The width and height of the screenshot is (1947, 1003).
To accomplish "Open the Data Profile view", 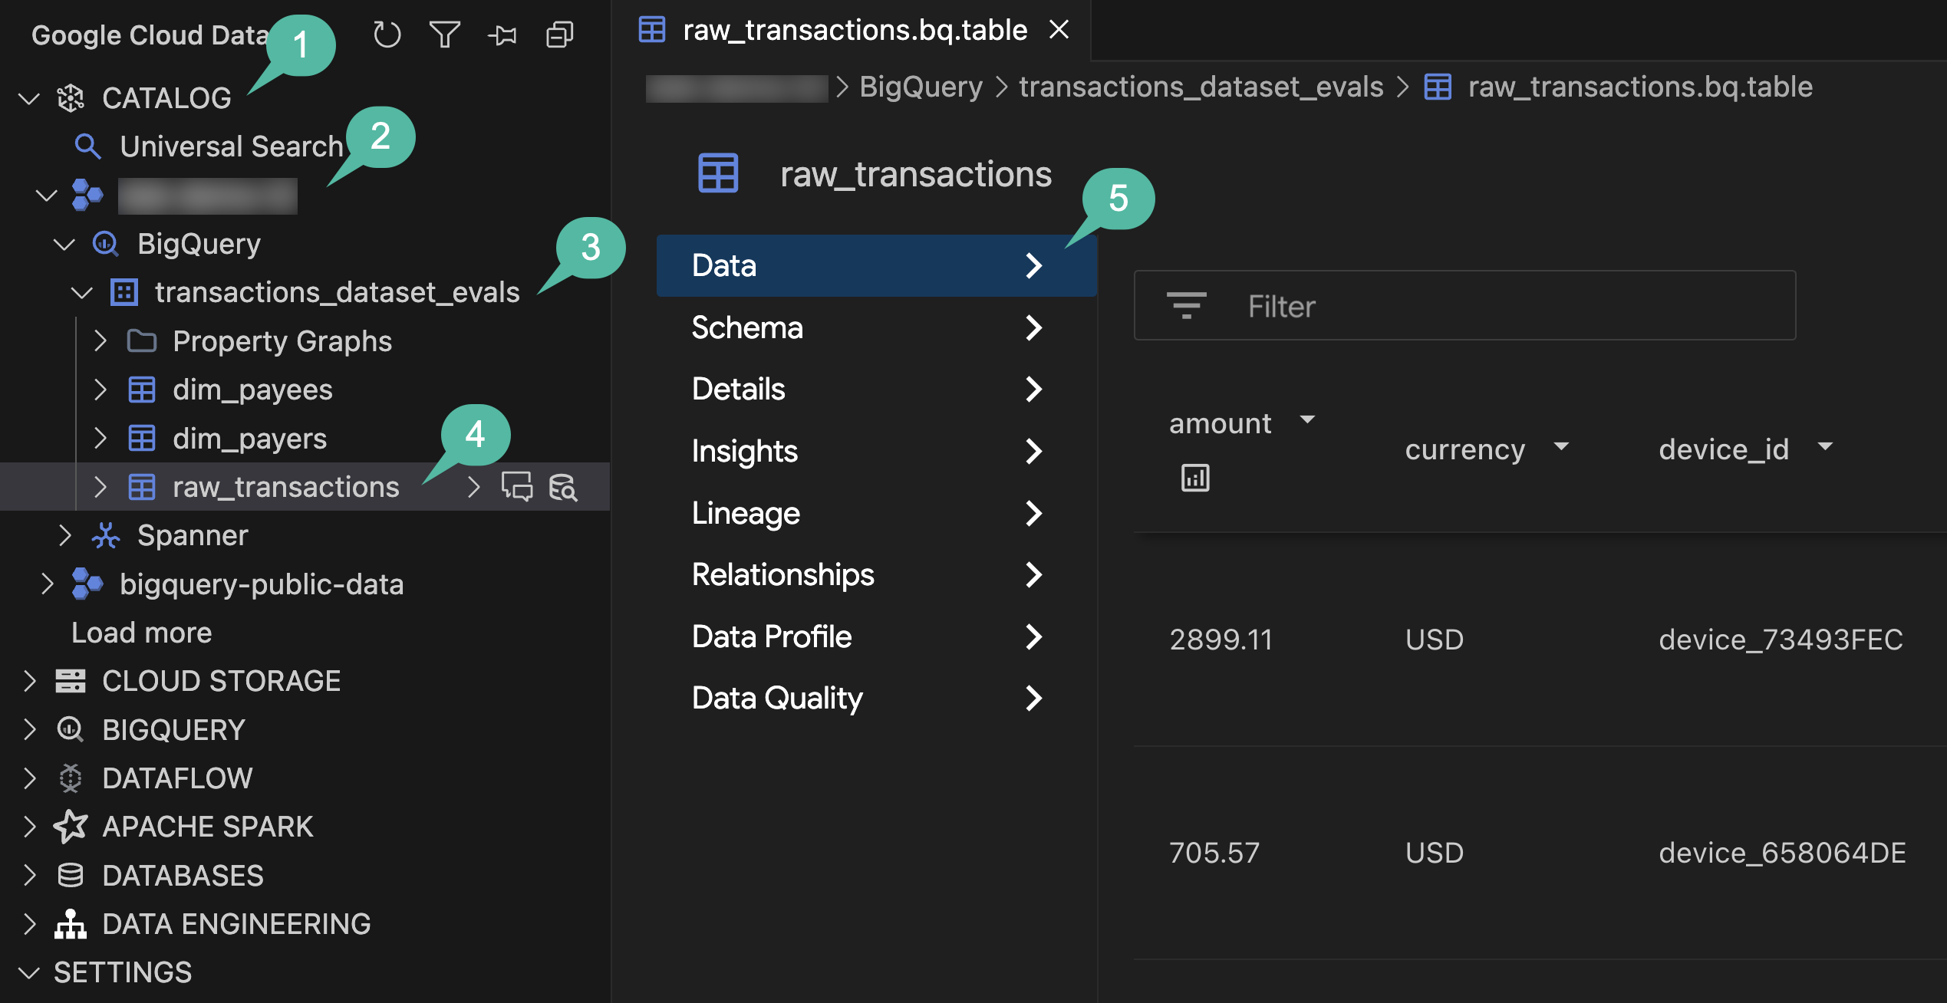I will (x=876, y=636).
